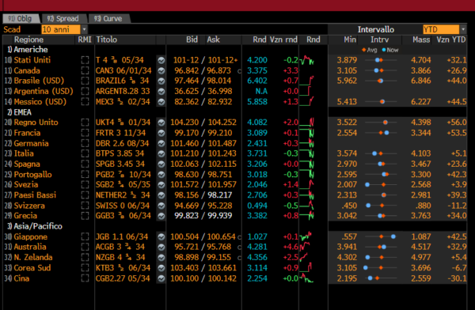Open the Scad 10 anni dropdown arrow
Viewport: 475px width, 310px height.
(x=84, y=29)
